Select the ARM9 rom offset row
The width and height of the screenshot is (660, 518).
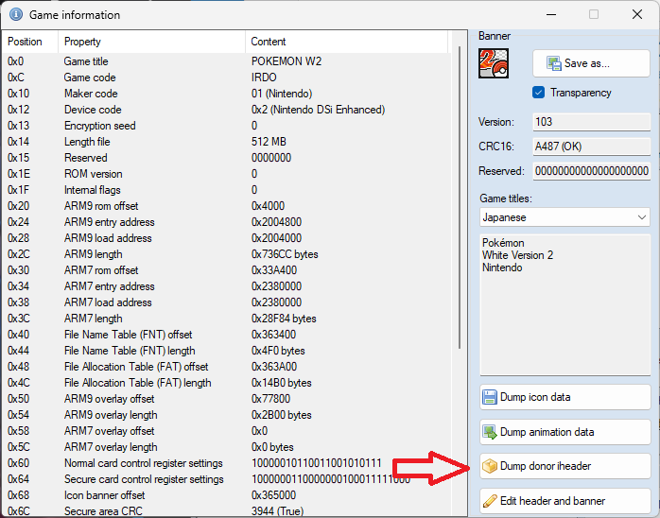click(225, 206)
